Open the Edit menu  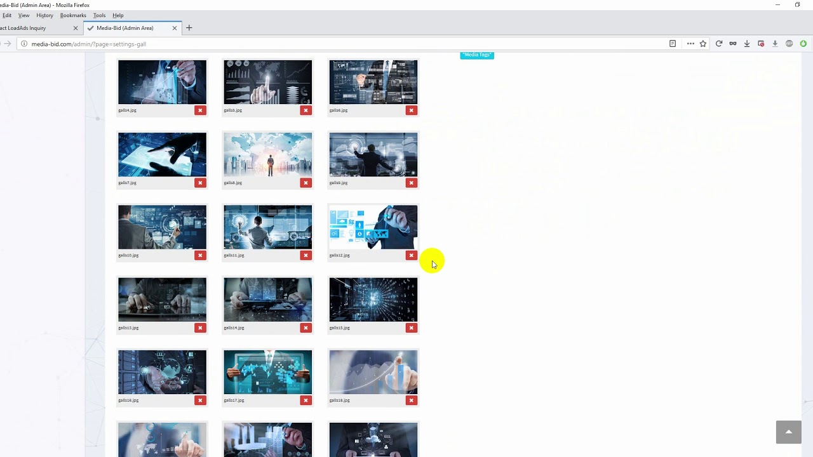pos(7,15)
